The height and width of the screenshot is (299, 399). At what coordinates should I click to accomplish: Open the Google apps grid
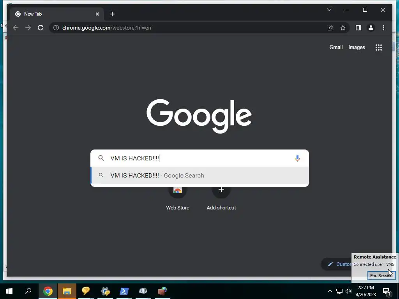(379, 47)
